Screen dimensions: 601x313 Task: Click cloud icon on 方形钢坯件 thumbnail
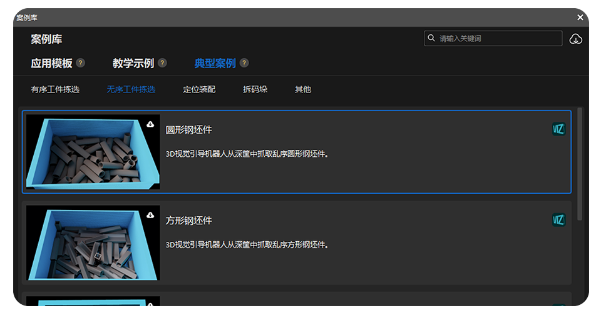(x=150, y=215)
